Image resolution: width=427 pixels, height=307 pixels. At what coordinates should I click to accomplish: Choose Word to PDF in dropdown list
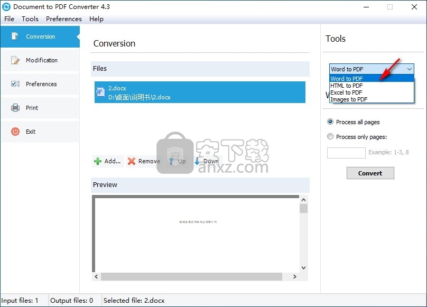pos(372,78)
